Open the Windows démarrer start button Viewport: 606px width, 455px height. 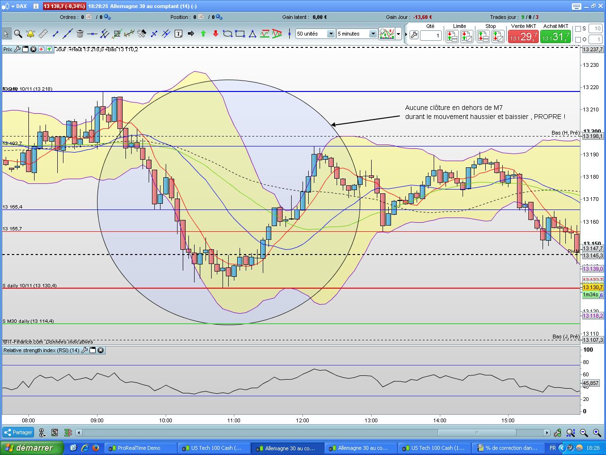(x=31, y=448)
